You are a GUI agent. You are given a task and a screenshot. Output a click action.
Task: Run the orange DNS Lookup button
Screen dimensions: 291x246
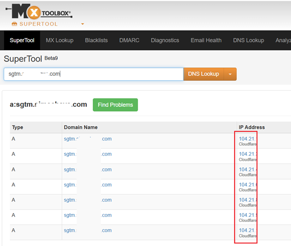(204, 74)
